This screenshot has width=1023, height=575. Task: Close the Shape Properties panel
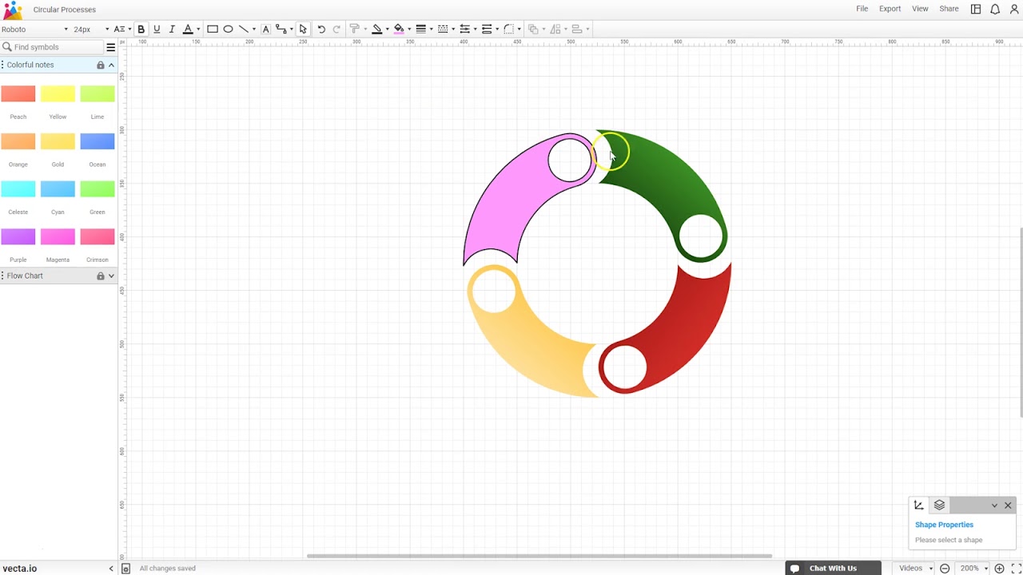pyautogui.click(x=1008, y=506)
